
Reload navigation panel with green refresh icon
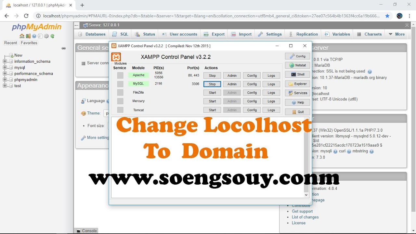(x=52, y=36)
